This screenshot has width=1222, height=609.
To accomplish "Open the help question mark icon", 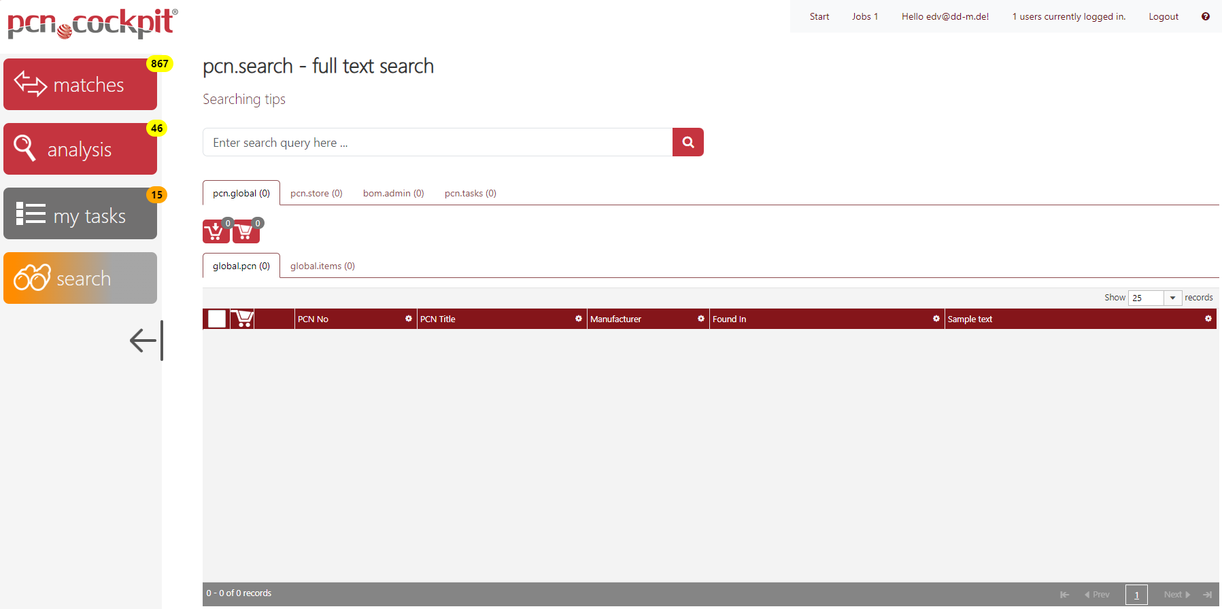I will tap(1206, 16).
